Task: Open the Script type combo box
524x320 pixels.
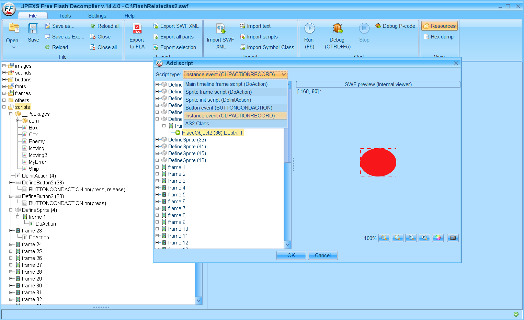Action: 236,75
